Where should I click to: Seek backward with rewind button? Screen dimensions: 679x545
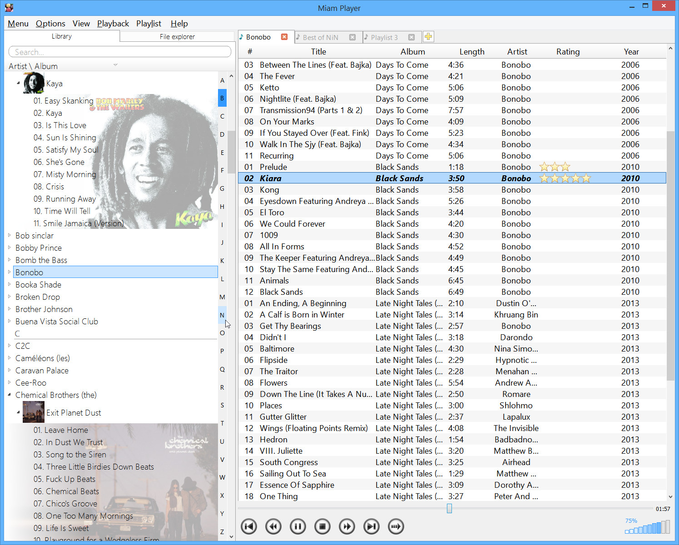tap(273, 526)
